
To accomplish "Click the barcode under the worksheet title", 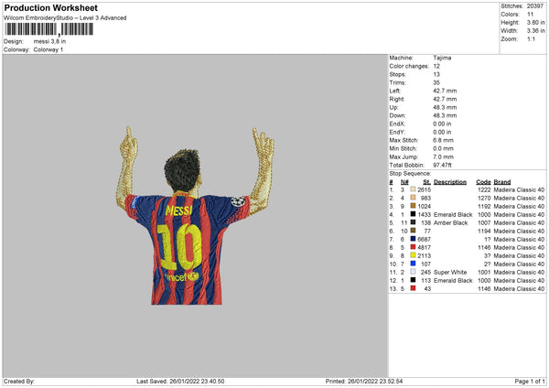I will 49,29.
